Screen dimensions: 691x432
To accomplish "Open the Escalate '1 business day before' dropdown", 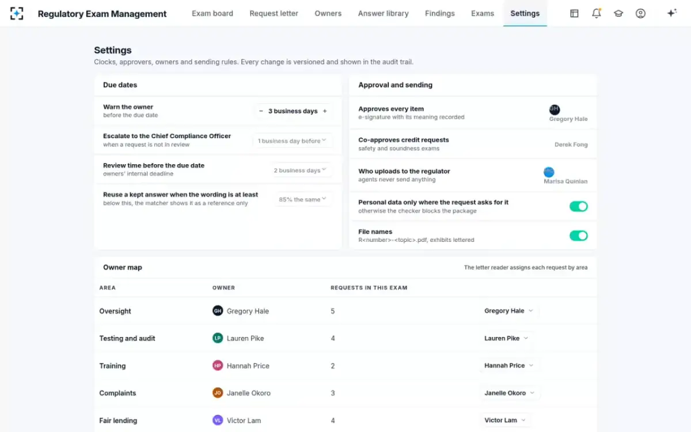I will click(293, 141).
